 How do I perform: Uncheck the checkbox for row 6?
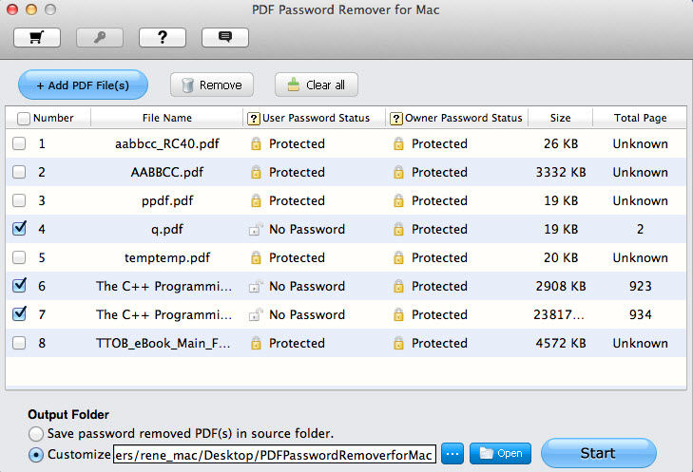coord(19,285)
